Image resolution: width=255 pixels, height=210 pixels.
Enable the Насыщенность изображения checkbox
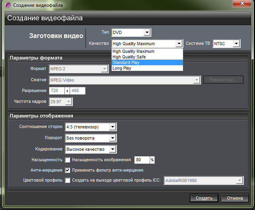[68, 160]
